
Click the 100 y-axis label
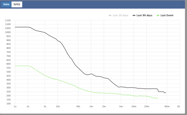[8, 104]
